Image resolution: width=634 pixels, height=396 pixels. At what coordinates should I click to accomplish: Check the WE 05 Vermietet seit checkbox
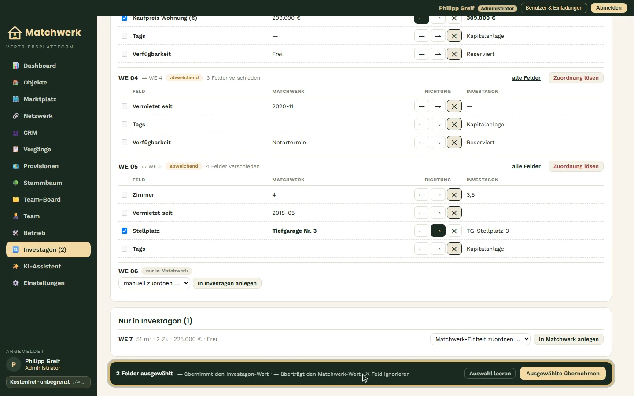[124, 213]
